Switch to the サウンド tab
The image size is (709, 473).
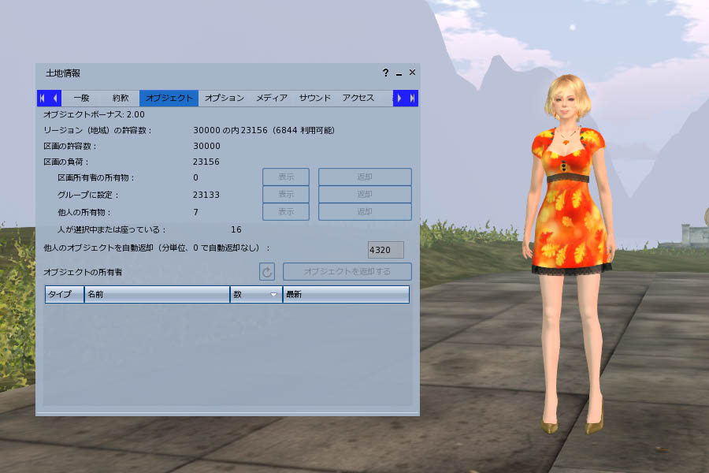(314, 99)
